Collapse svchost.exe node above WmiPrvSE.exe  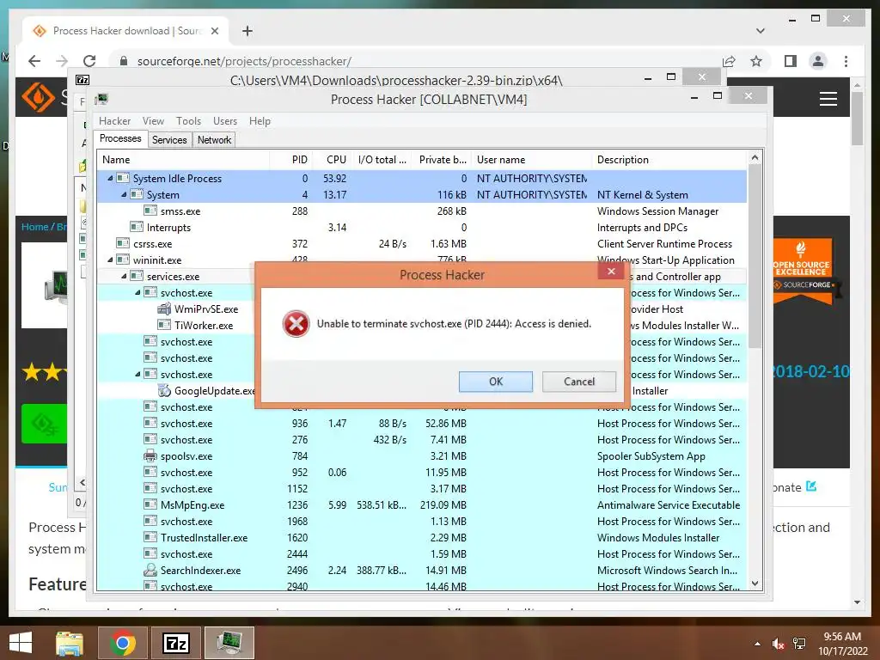coord(137,292)
